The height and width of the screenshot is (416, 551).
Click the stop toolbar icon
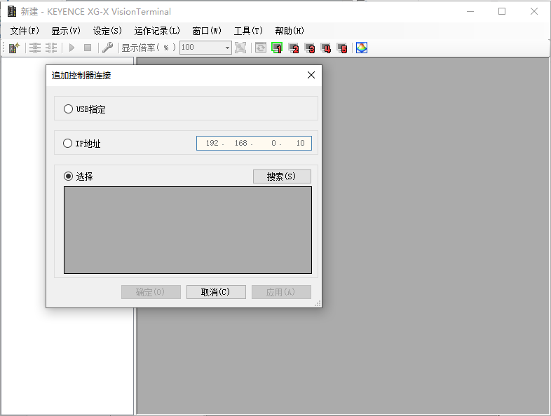(88, 48)
